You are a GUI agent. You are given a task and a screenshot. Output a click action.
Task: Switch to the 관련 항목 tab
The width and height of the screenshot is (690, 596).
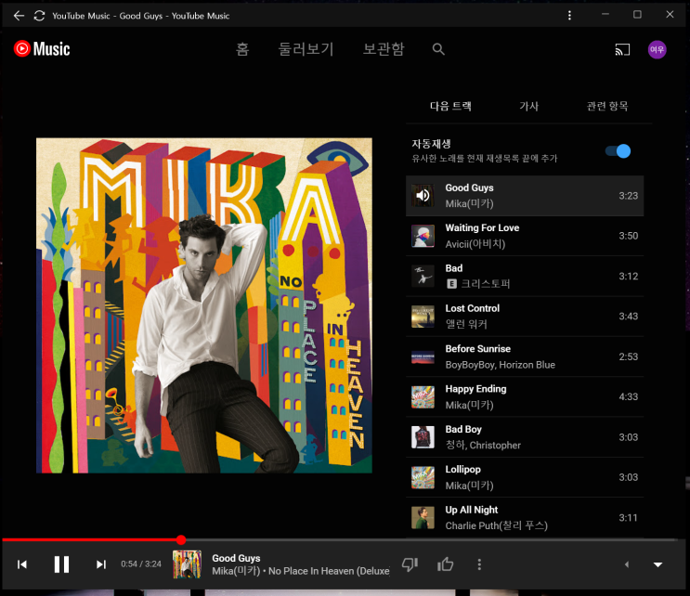pyautogui.click(x=607, y=106)
